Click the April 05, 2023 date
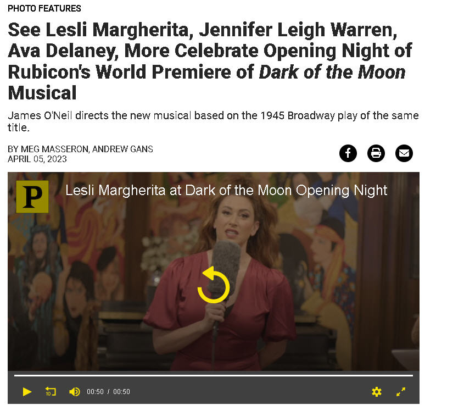 (x=37, y=159)
